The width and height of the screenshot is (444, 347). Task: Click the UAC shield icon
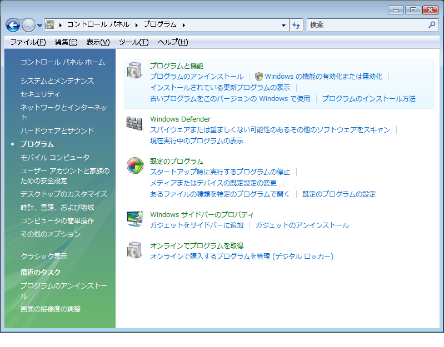(258, 77)
